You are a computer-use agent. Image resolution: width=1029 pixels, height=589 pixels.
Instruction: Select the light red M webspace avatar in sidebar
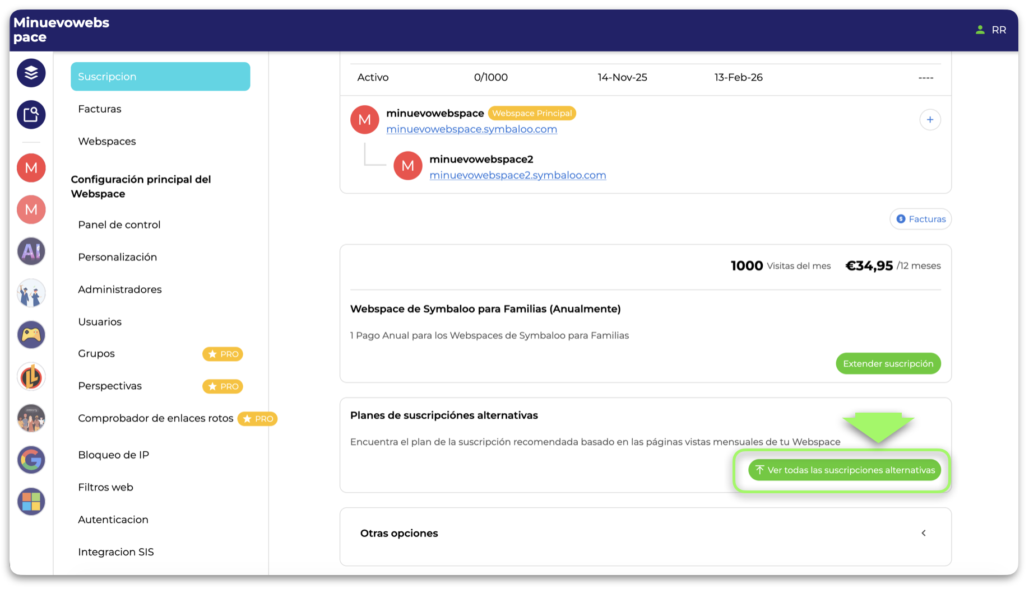(x=31, y=209)
